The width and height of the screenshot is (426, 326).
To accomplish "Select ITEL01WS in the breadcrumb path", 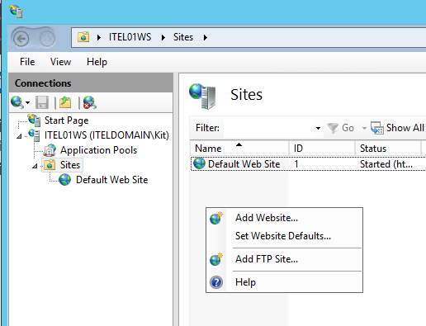I will 130,37.
